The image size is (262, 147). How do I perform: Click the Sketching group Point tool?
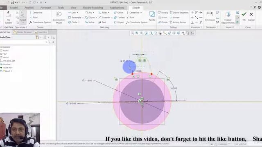click(x=131, y=18)
